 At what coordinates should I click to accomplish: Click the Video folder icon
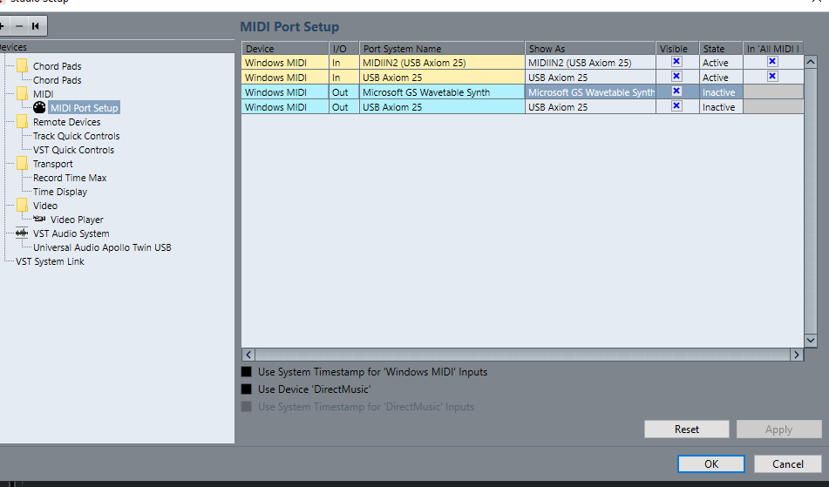(22, 206)
